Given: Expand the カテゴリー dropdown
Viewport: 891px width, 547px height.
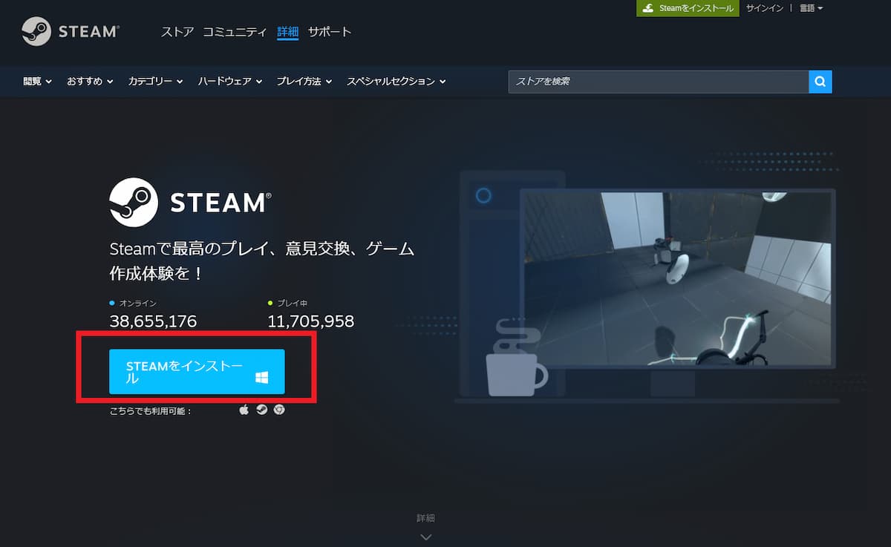Looking at the screenshot, I should (155, 82).
